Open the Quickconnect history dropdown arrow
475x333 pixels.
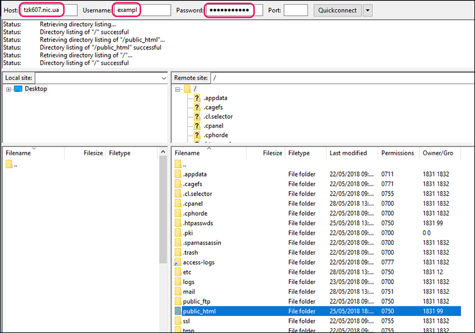(368, 11)
